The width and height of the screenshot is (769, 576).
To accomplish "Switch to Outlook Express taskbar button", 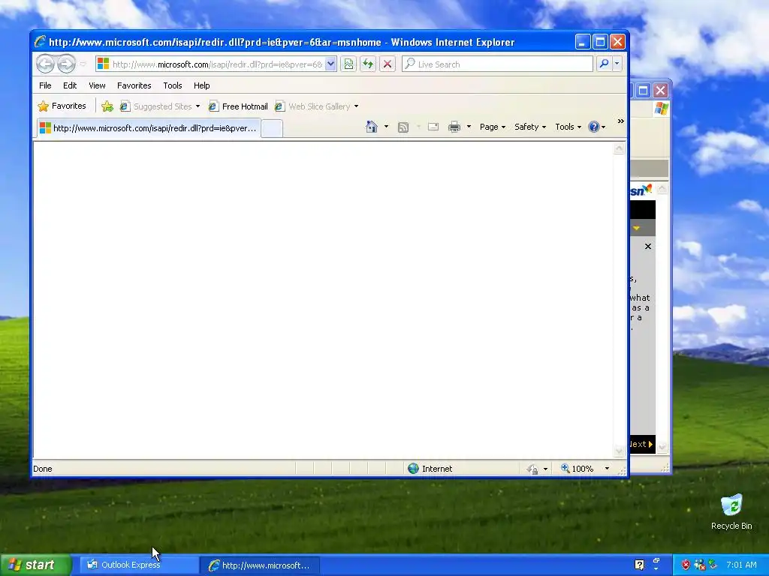I will pyautogui.click(x=138, y=565).
